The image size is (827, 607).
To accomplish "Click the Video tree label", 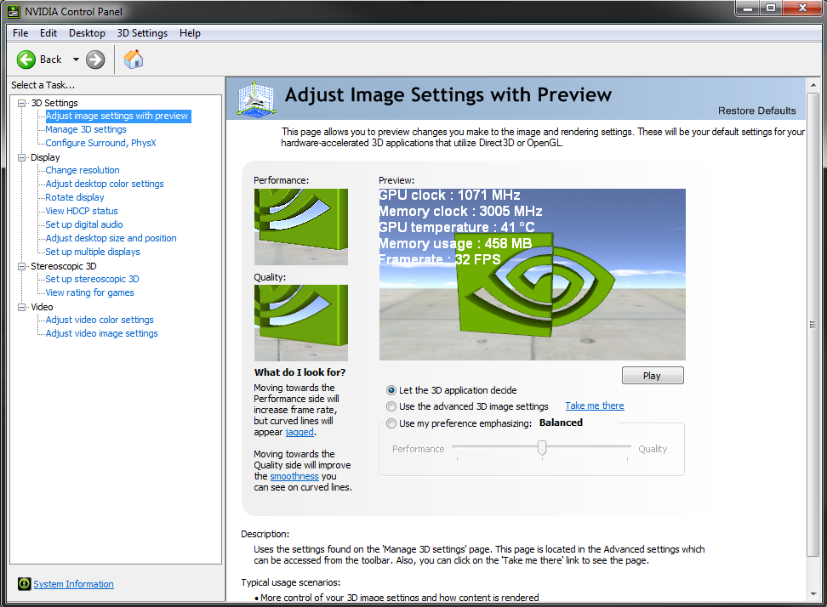I will point(42,307).
